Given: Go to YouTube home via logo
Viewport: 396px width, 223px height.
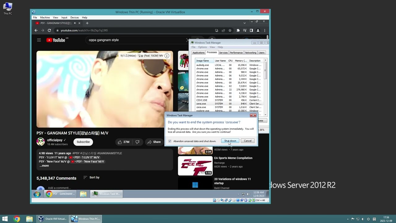Looking at the screenshot, I should pyautogui.click(x=56, y=40).
